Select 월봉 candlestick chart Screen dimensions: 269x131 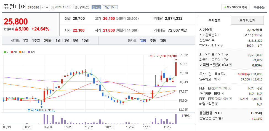click(163, 40)
